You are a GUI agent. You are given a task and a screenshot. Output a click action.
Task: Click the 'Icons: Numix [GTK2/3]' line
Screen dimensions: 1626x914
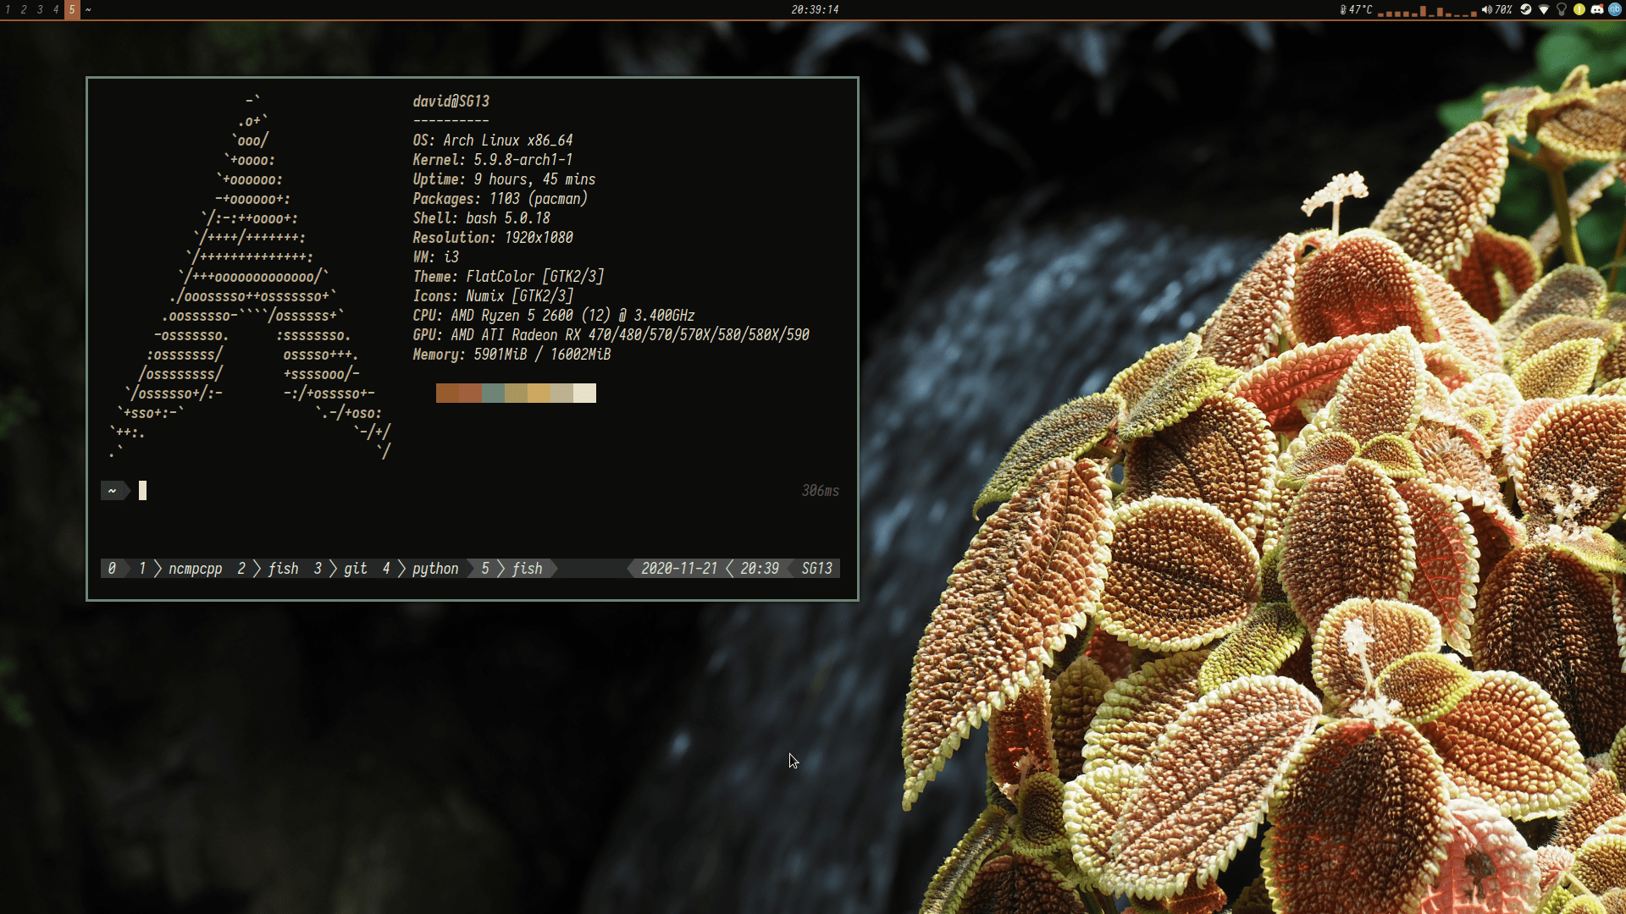[x=493, y=296]
